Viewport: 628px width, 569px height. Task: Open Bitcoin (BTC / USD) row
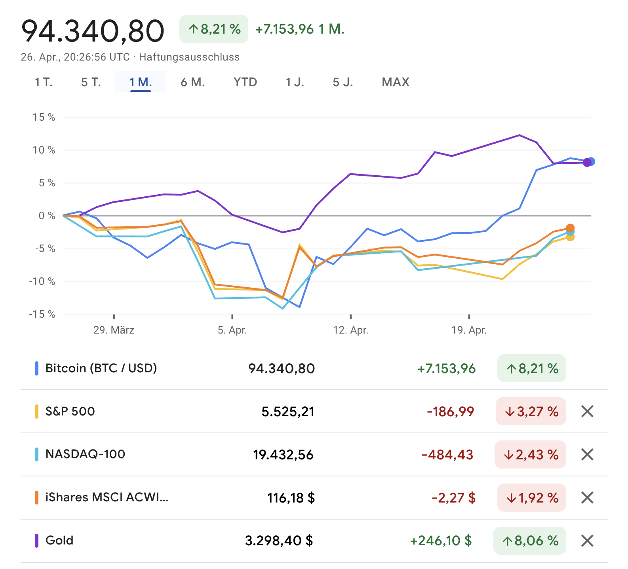[x=101, y=368]
